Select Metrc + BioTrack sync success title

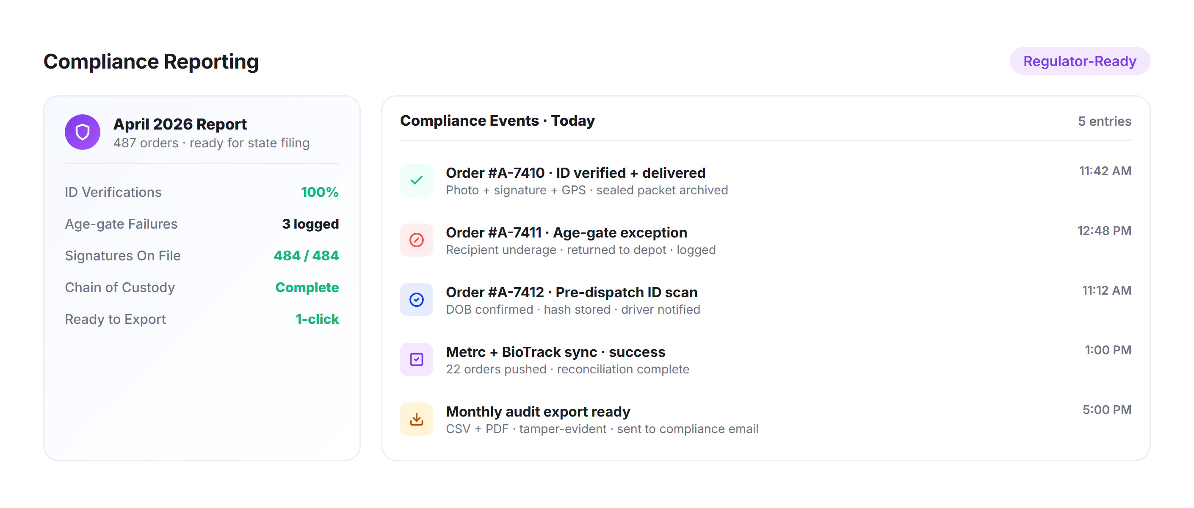(x=555, y=352)
